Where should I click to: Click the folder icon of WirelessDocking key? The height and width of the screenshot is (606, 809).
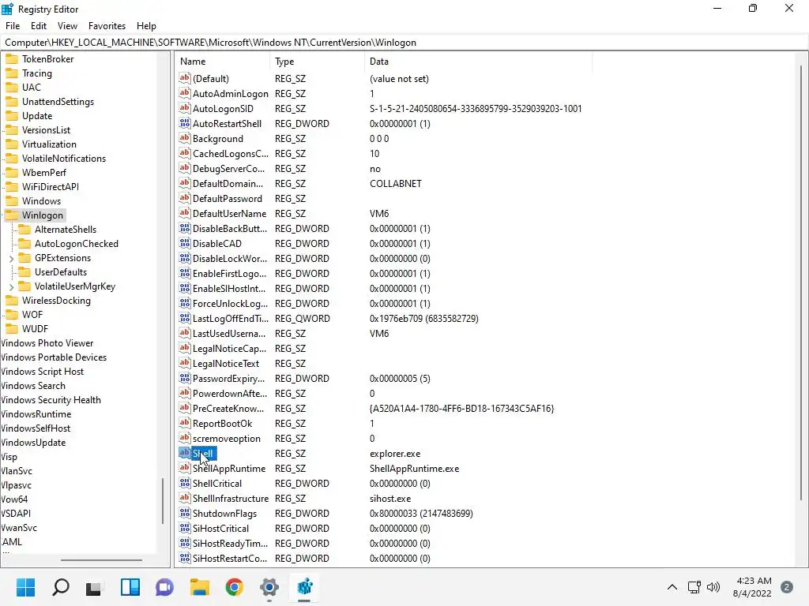click(12, 301)
